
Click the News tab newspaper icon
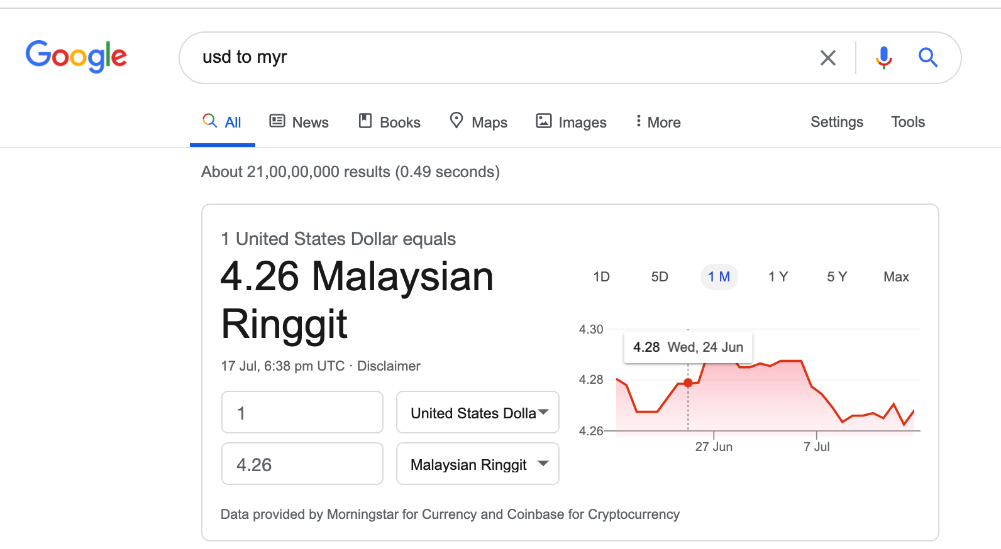pyautogui.click(x=277, y=121)
